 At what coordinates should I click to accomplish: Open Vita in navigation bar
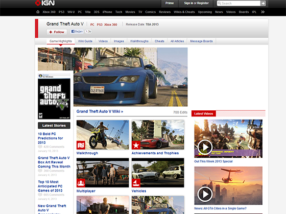[x=88, y=12]
